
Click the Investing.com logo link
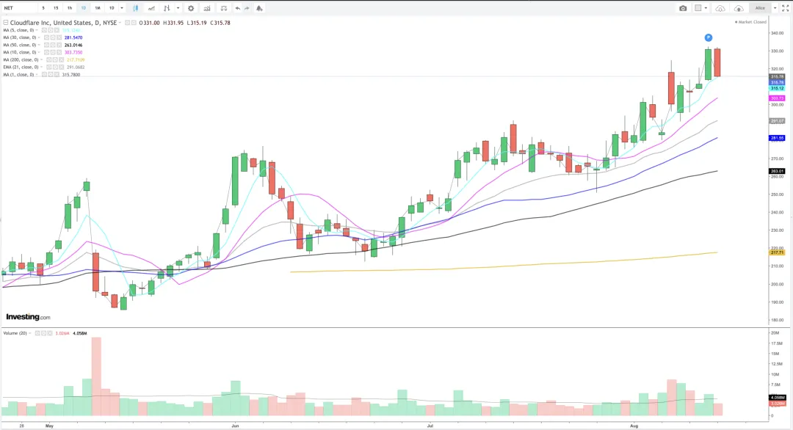29,317
